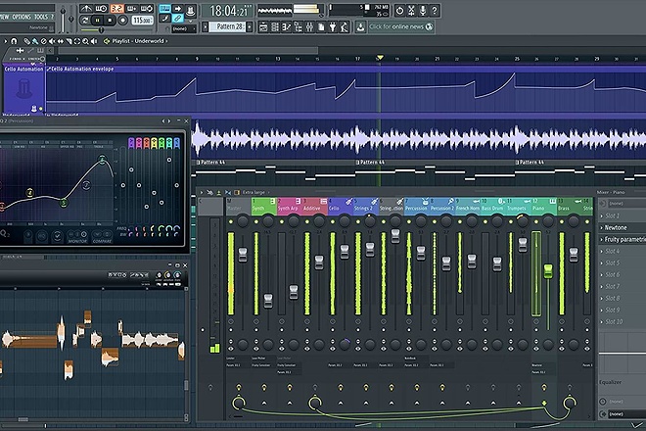Click the 'Click for online news' button
The height and width of the screenshot is (431, 646).
[401, 26]
